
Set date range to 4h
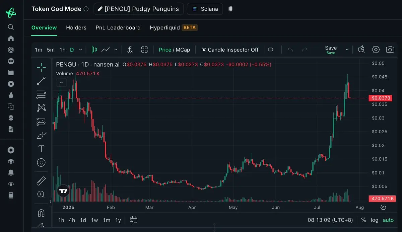(x=72, y=220)
